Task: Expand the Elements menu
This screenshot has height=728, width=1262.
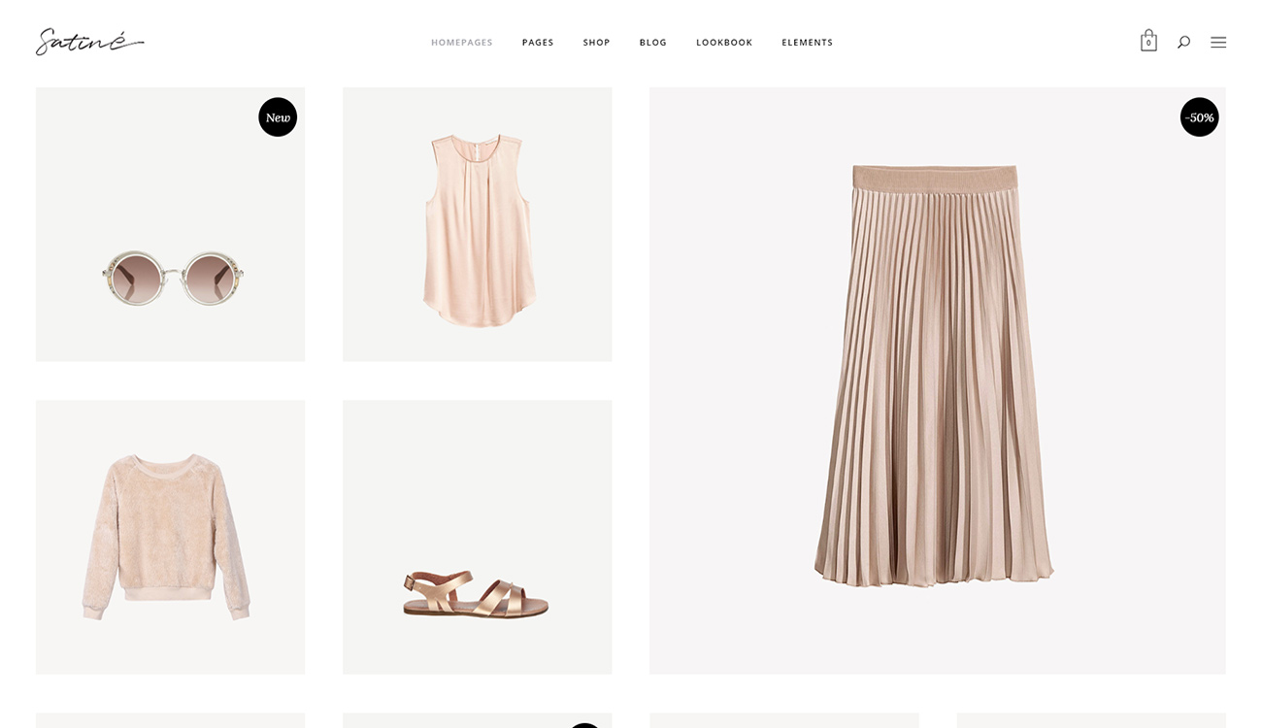Action: [x=807, y=43]
